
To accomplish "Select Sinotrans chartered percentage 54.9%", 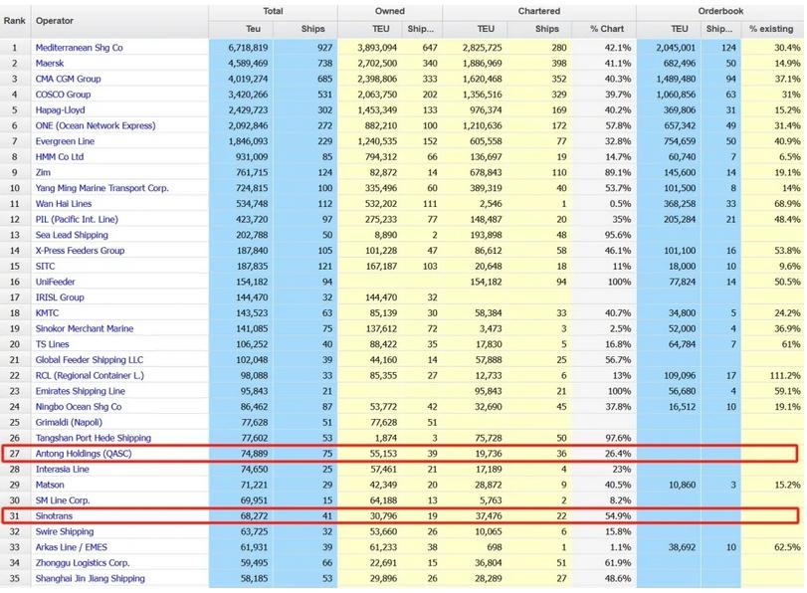I will coord(618,515).
